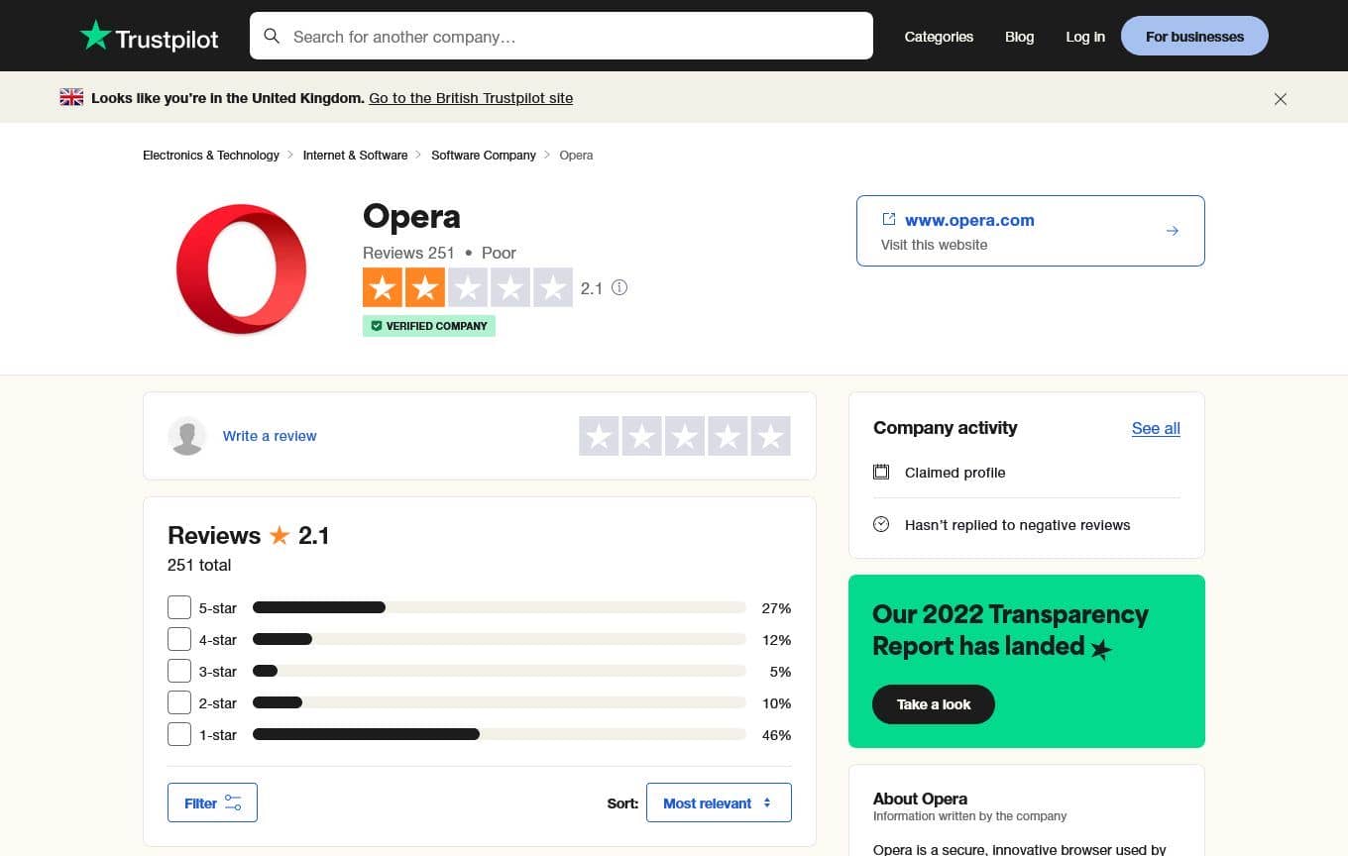
Task: Click the 2-star percentage bar
Action: pos(500,702)
